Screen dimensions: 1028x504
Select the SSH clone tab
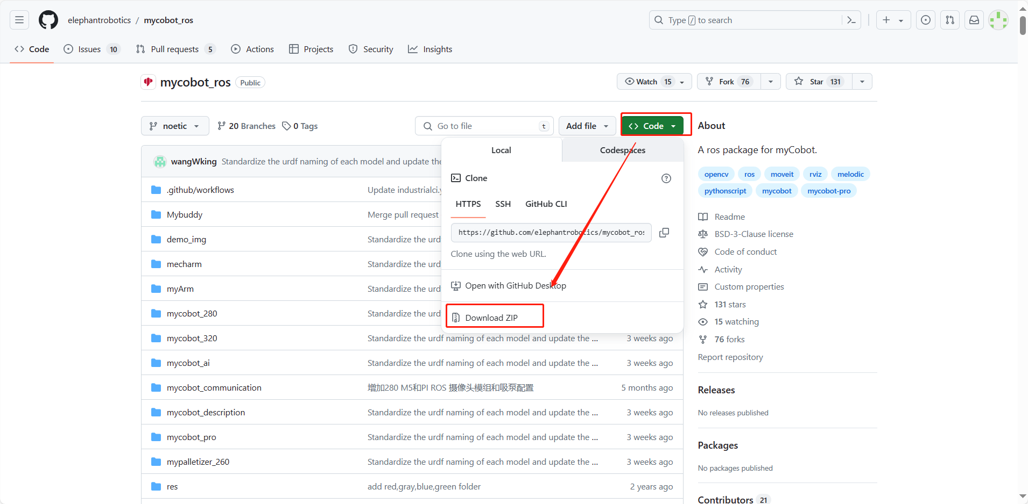[503, 204]
